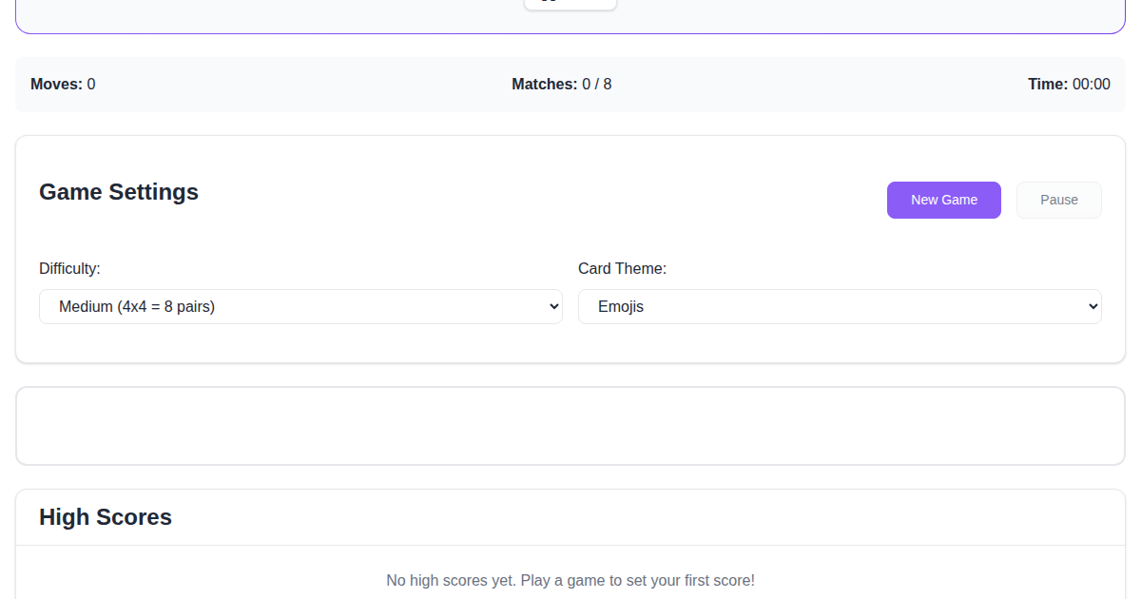Click the '00:00' timer value
Image resolution: width=1141 pixels, height=599 pixels.
coord(1092,84)
